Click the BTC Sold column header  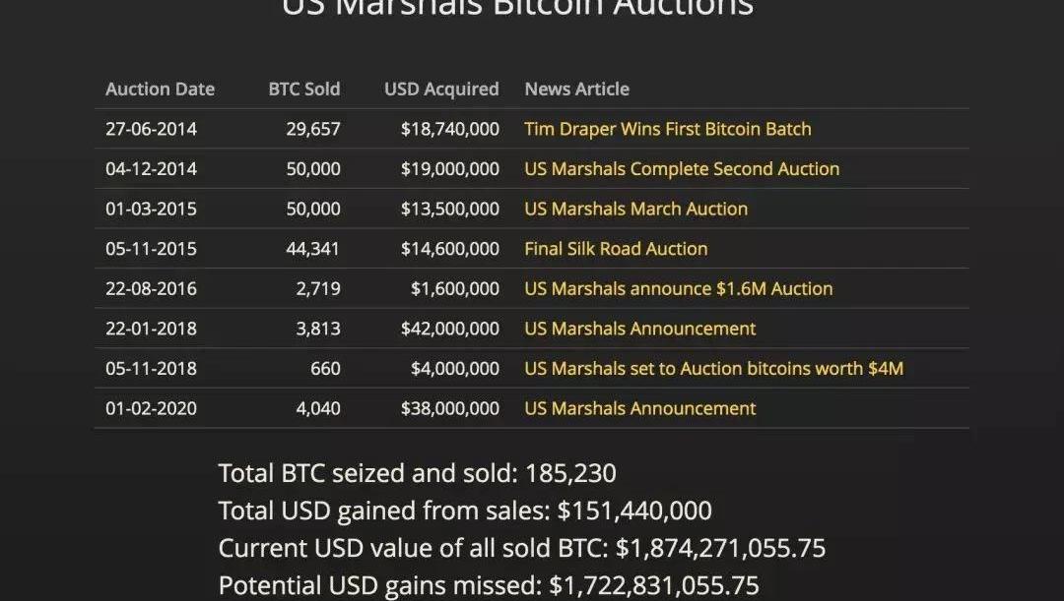click(x=303, y=89)
